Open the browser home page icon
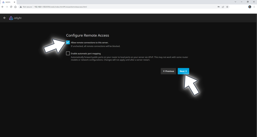 15,7
